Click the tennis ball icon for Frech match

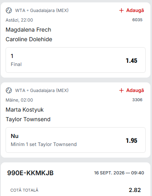[x=9, y=10]
